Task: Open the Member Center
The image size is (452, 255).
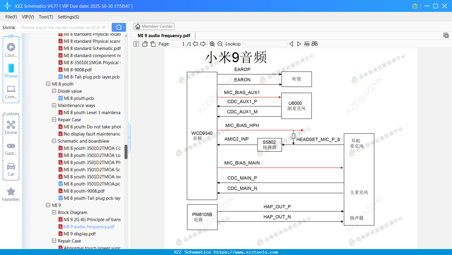Action: 154,26
